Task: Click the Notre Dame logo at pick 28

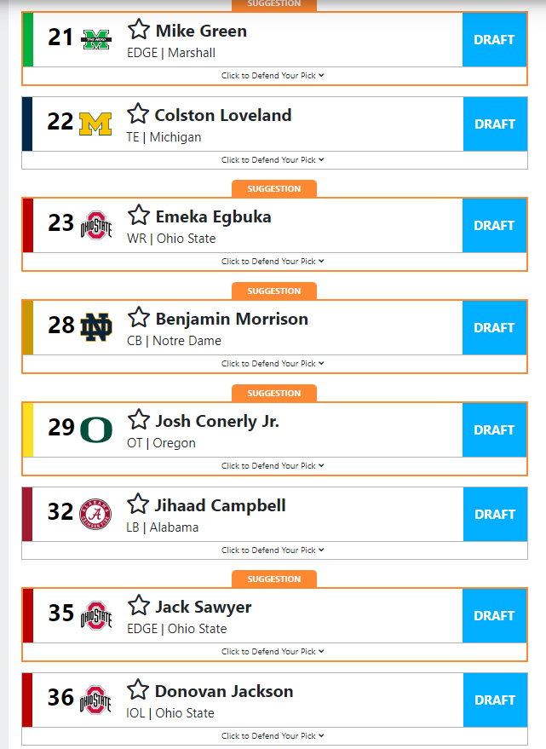Action: point(95,327)
